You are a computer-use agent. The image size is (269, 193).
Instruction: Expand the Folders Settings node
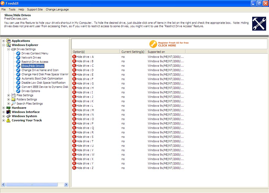[8, 99]
